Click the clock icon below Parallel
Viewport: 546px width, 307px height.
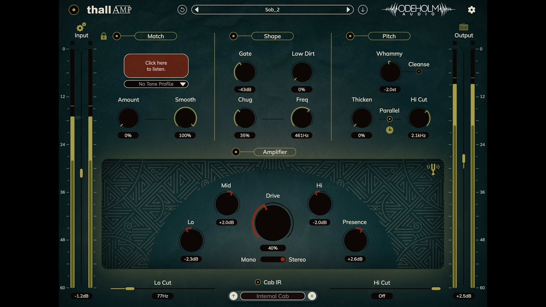click(389, 130)
